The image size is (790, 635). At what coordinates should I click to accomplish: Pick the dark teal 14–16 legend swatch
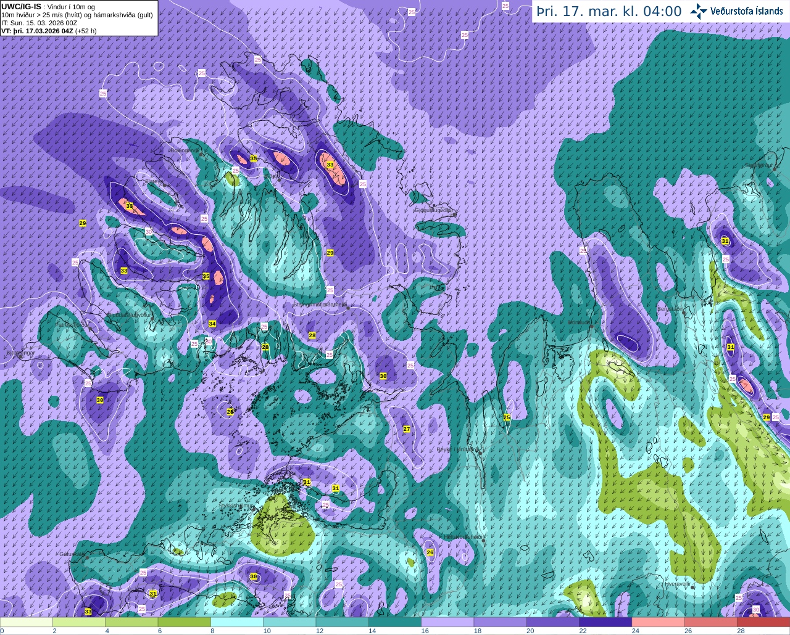(395, 622)
